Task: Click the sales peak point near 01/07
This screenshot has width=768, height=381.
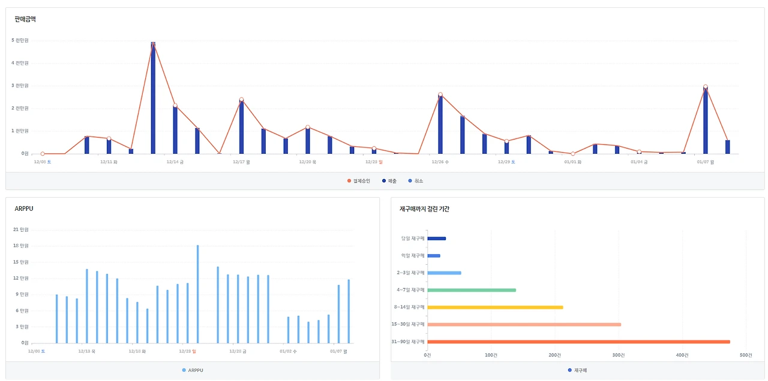Action: (705, 87)
